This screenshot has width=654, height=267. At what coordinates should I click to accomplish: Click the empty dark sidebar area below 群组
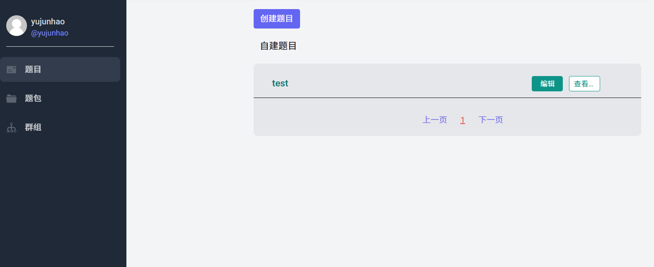click(x=62, y=198)
